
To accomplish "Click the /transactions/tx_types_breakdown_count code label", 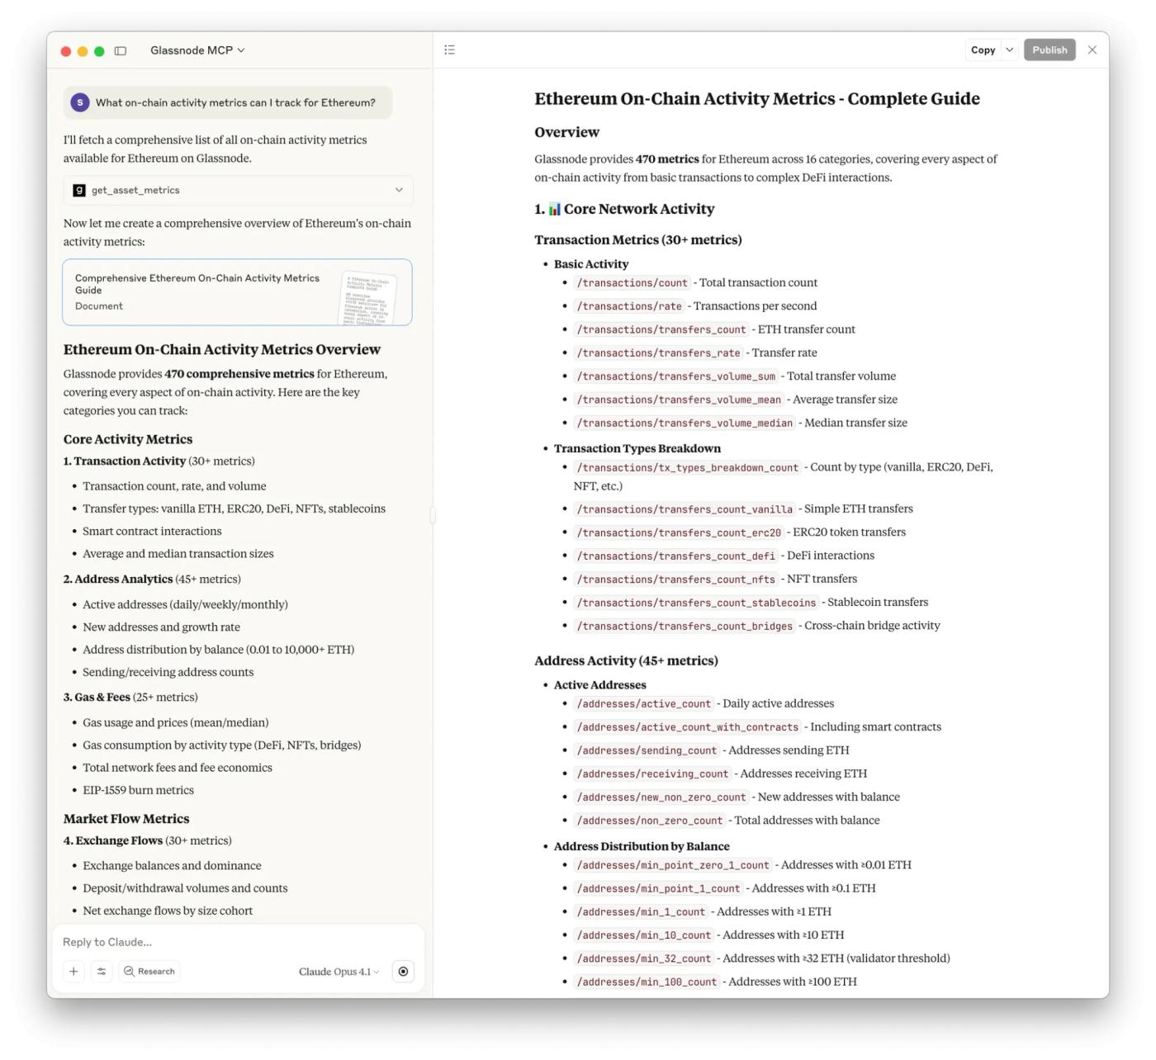I will coord(688,468).
